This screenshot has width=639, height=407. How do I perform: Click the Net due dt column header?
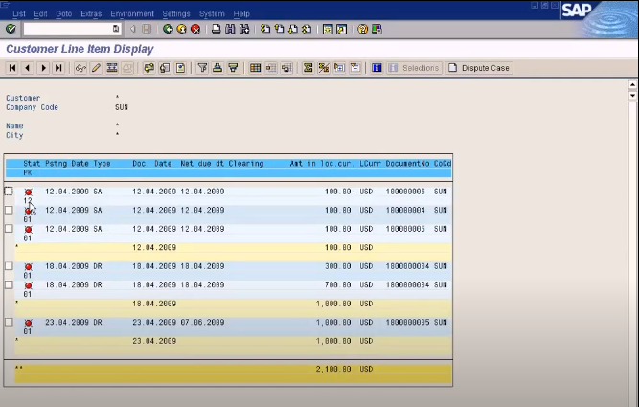(202, 164)
